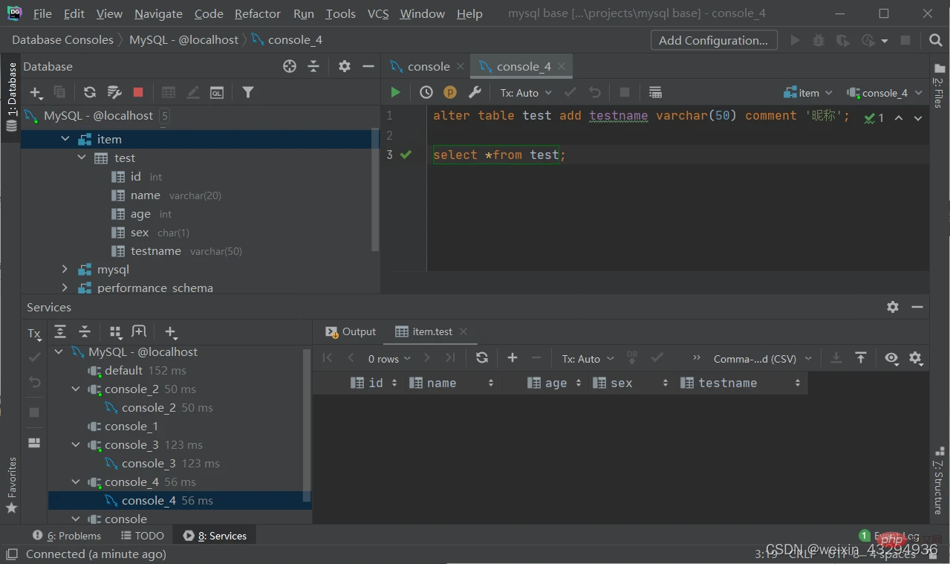Close the console_4 editor tab
950x564 pixels.
point(562,66)
